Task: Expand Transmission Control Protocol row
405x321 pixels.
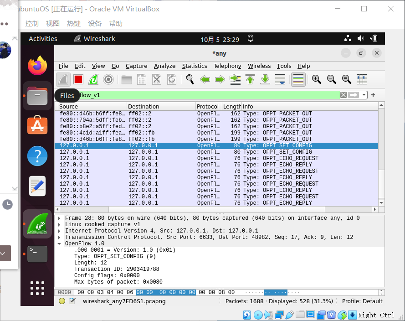Action: click(59, 237)
